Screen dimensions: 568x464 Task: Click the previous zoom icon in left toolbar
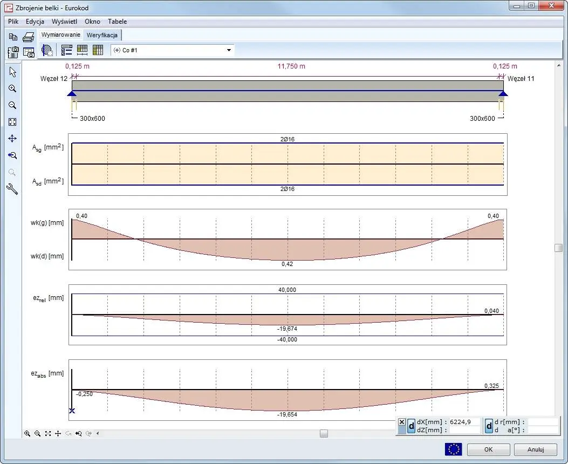[x=12, y=155]
